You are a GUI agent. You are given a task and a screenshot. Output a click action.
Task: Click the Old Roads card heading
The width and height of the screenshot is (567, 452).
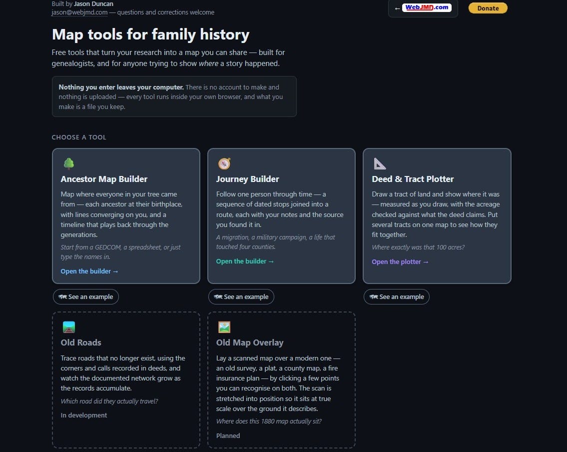point(81,342)
